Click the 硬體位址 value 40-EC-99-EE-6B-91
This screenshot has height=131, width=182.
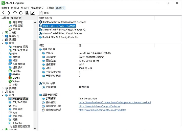coord(89,61)
